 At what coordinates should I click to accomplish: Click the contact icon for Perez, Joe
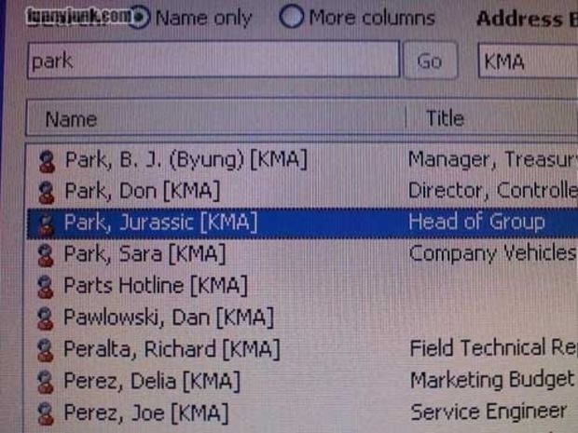[x=45, y=413]
